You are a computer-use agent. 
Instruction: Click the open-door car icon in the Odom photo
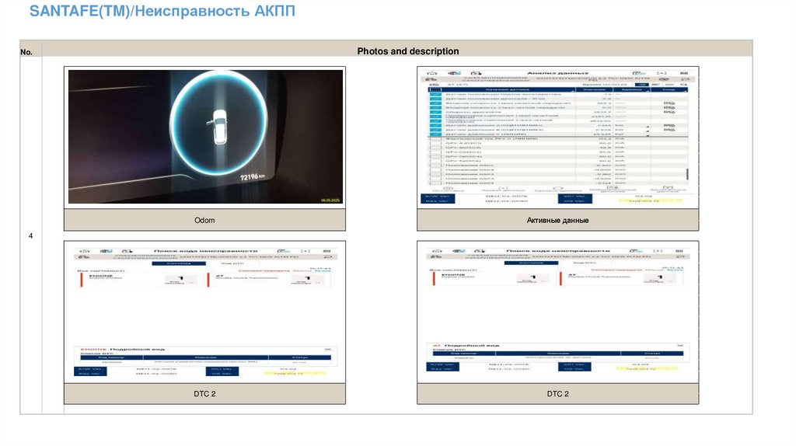click(x=218, y=127)
